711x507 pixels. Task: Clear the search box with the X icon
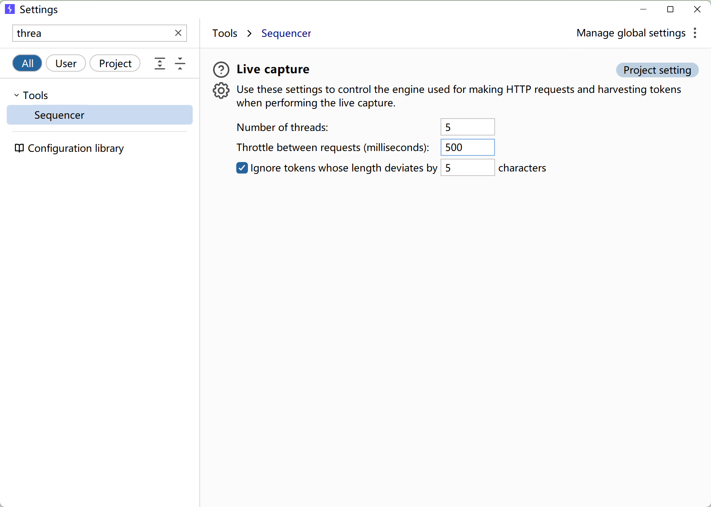(x=178, y=33)
